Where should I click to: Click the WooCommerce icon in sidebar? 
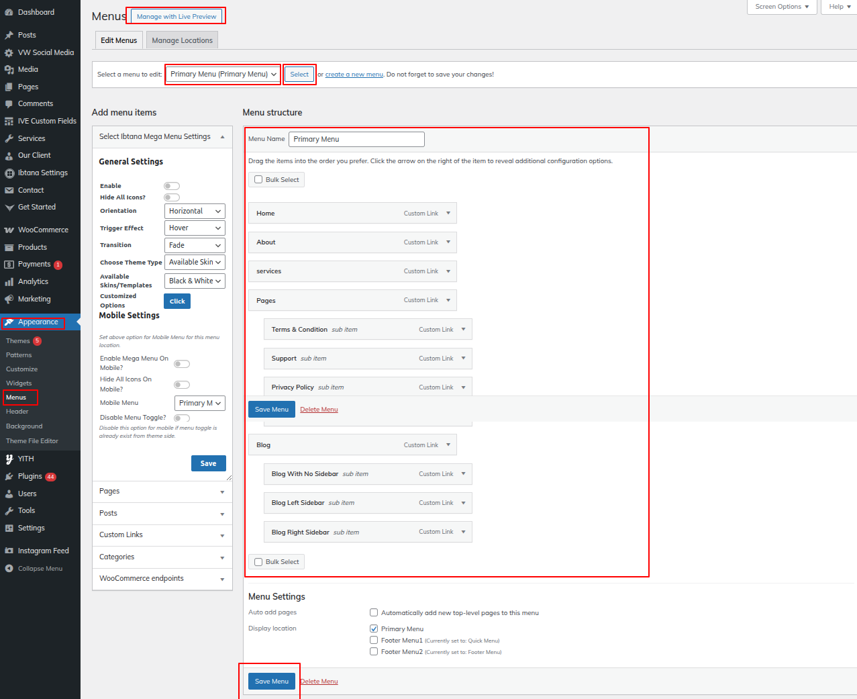pyautogui.click(x=9, y=230)
